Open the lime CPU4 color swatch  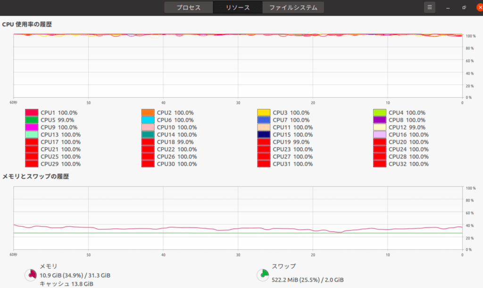[x=380, y=112]
